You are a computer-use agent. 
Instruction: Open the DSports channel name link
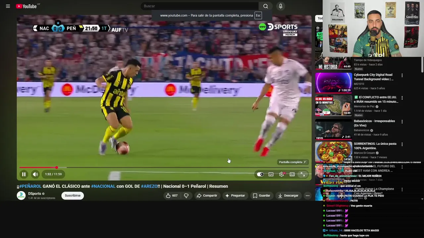[x=34, y=194]
